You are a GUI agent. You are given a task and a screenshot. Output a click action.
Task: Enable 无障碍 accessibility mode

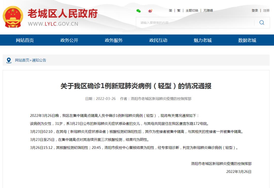tap(208, 10)
